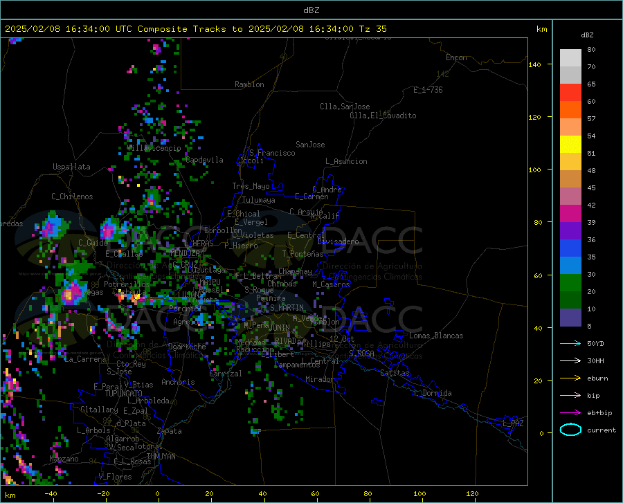Click the 'Carrizal' label on the map

(225, 374)
